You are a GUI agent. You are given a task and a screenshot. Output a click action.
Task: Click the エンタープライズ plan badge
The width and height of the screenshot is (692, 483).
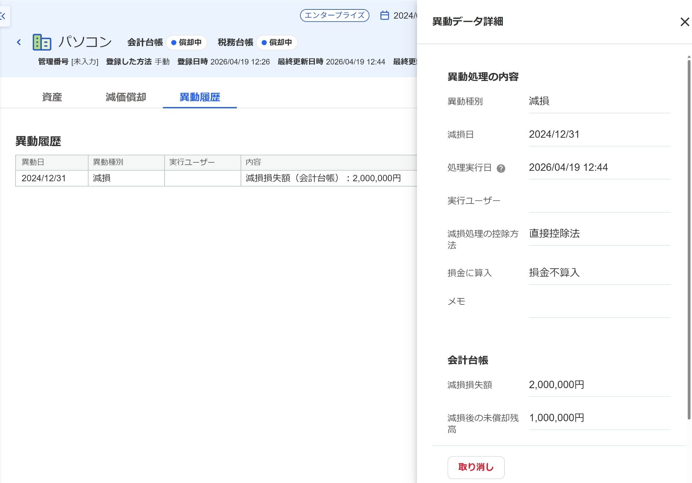[335, 16]
